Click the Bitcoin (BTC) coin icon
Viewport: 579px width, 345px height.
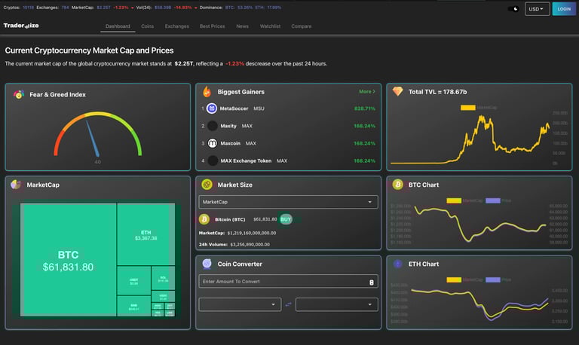click(204, 219)
